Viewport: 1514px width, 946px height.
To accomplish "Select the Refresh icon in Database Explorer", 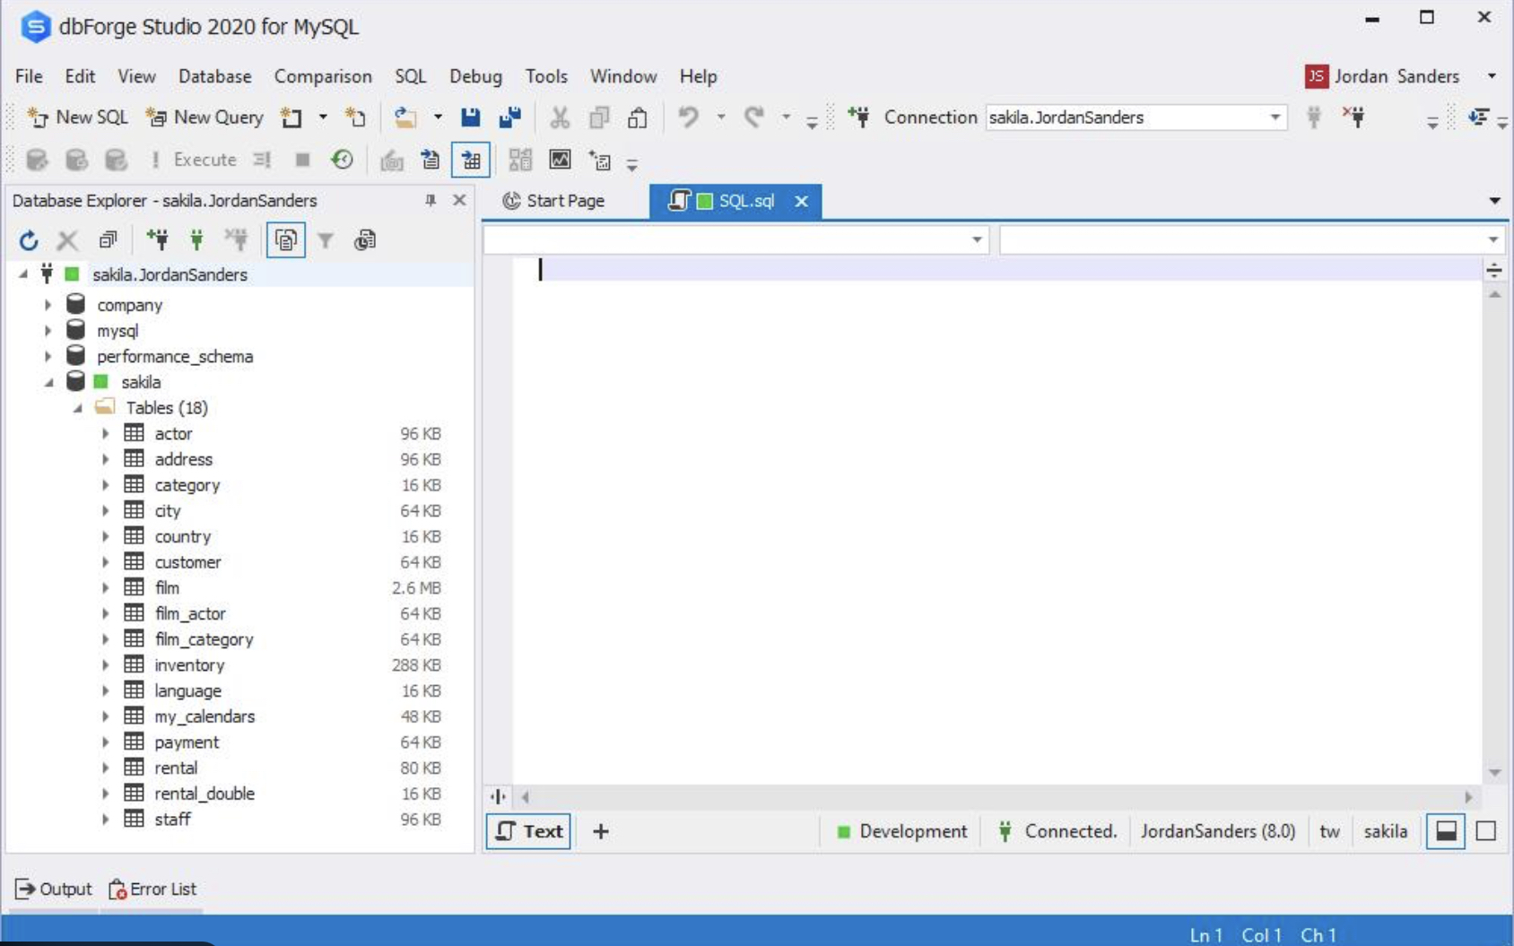I will pos(28,239).
